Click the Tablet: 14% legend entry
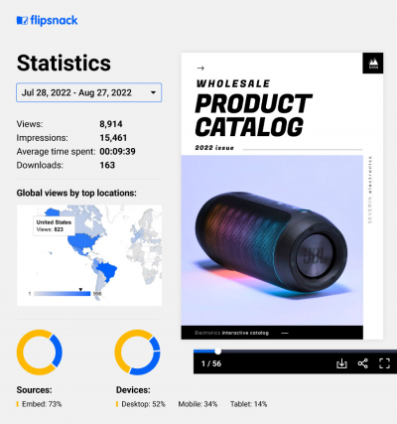 tap(248, 404)
